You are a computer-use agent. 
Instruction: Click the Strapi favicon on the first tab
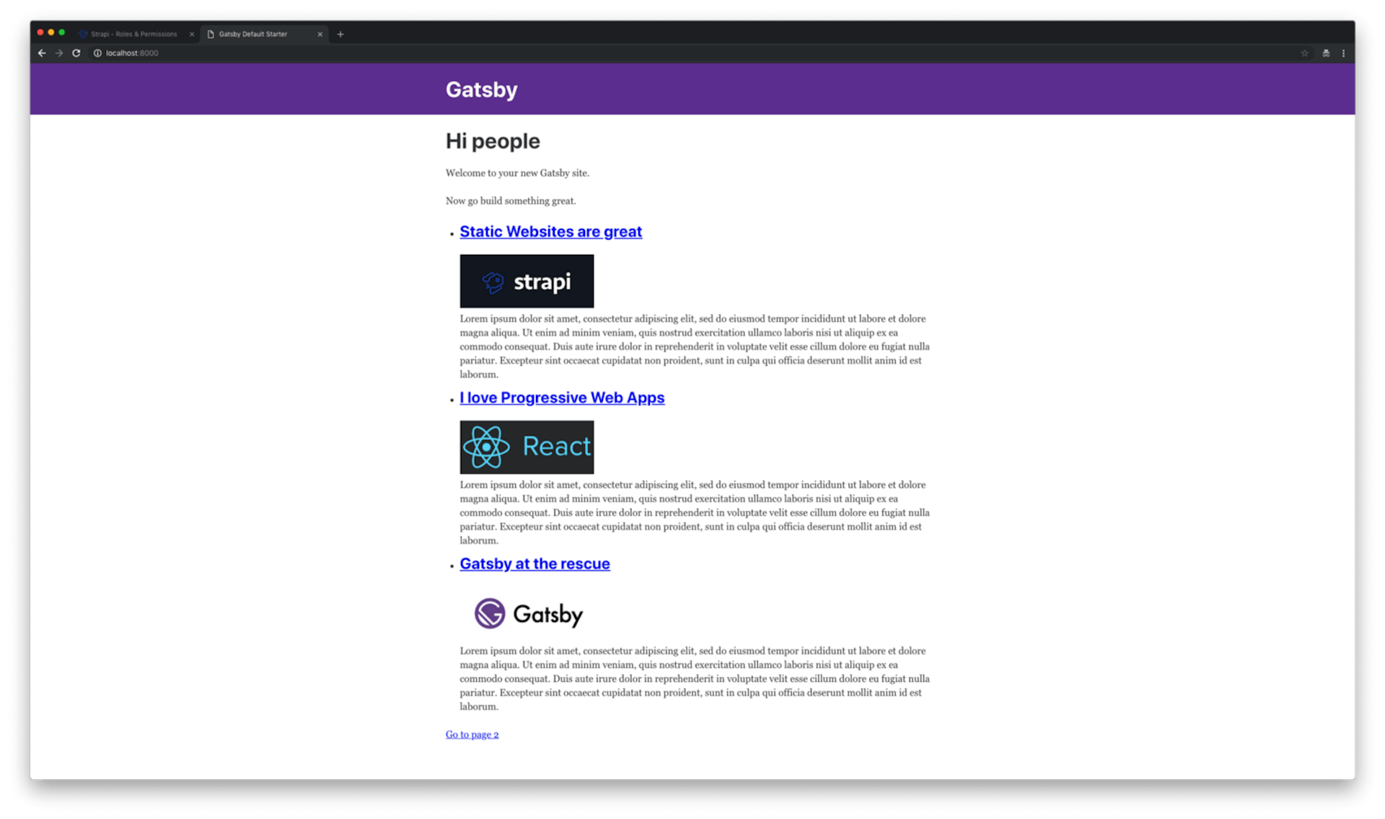pyautogui.click(x=82, y=34)
